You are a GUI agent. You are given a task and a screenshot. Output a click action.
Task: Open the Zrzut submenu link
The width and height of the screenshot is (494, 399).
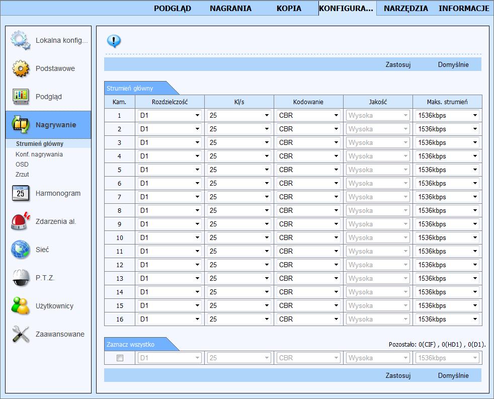[x=22, y=174]
